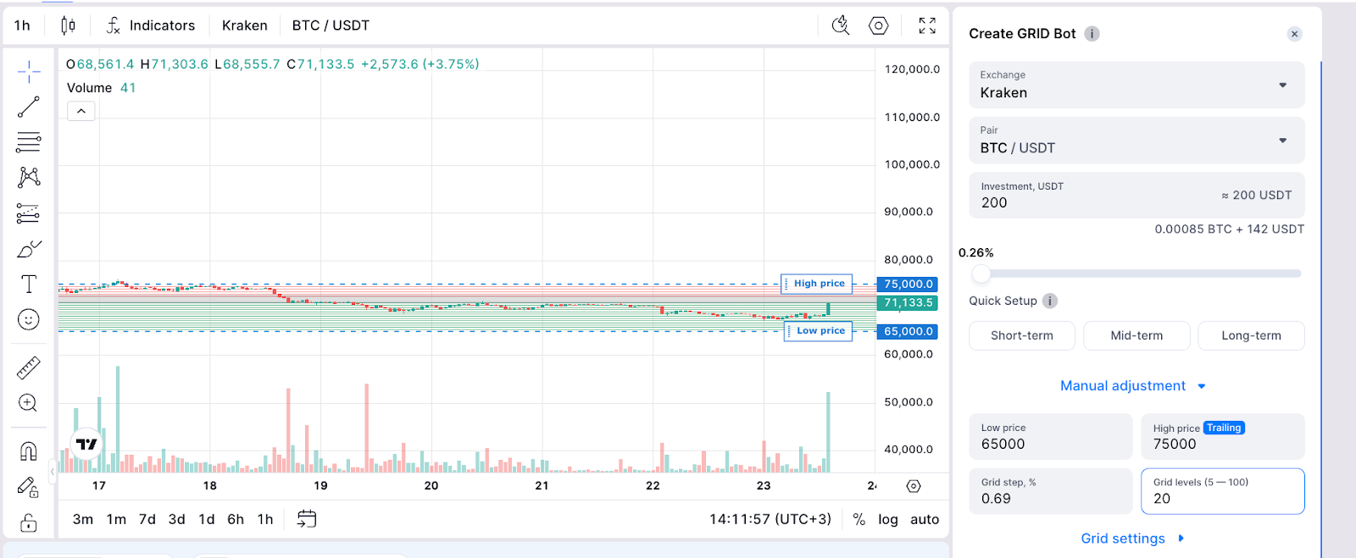Viewport: 1356px width, 558px height.
Task: Open the go-to-date calendar icon
Action: pos(307,519)
